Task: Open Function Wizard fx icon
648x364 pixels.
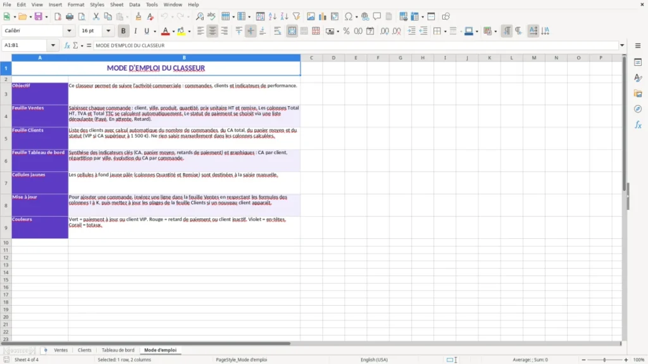Action: point(67,45)
